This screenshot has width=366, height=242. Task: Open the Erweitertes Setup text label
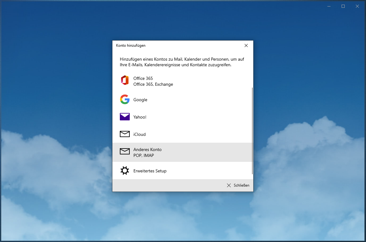[x=150, y=171]
